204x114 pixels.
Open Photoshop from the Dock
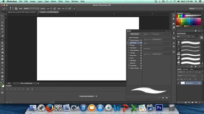pos(159,108)
